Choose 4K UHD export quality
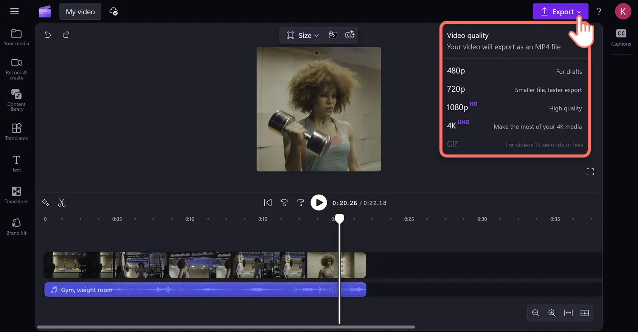Image resolution: width=638 pixels, height=332 pixels. [x=514, y=126]
